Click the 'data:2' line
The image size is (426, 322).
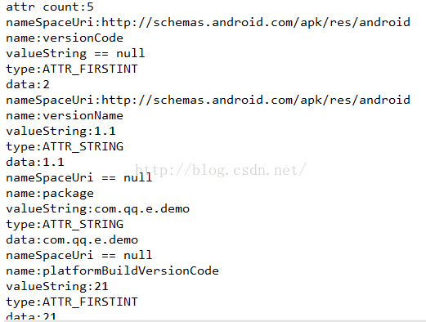[x=28, y=84]
